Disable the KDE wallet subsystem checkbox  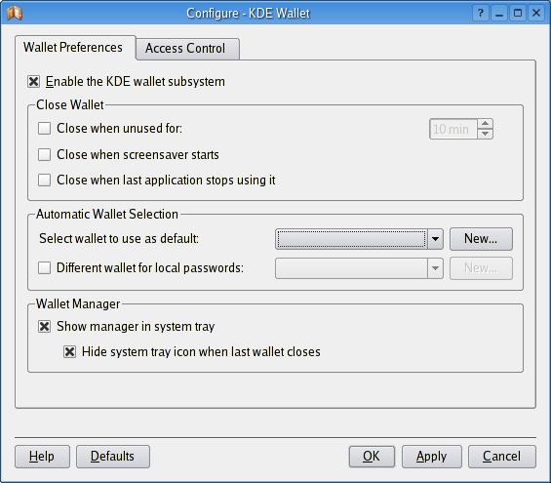[x=34, y=82]
